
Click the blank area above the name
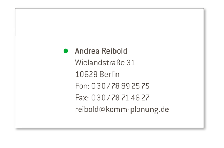[x=110, y=28]
